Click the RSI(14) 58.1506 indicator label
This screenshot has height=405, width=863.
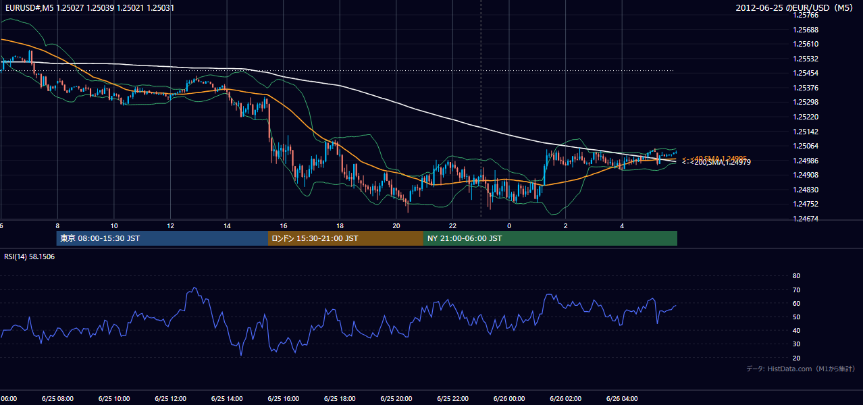(x=29, y=256)
